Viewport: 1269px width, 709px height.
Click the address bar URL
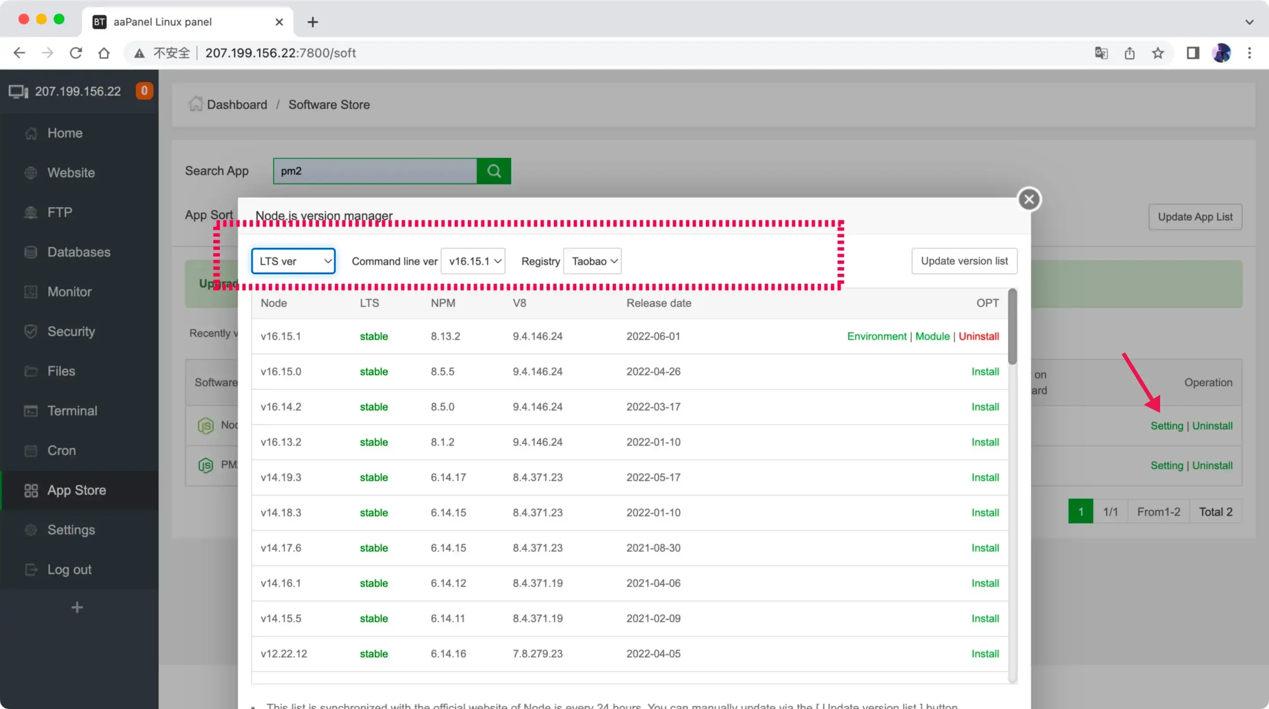point(280,53)
